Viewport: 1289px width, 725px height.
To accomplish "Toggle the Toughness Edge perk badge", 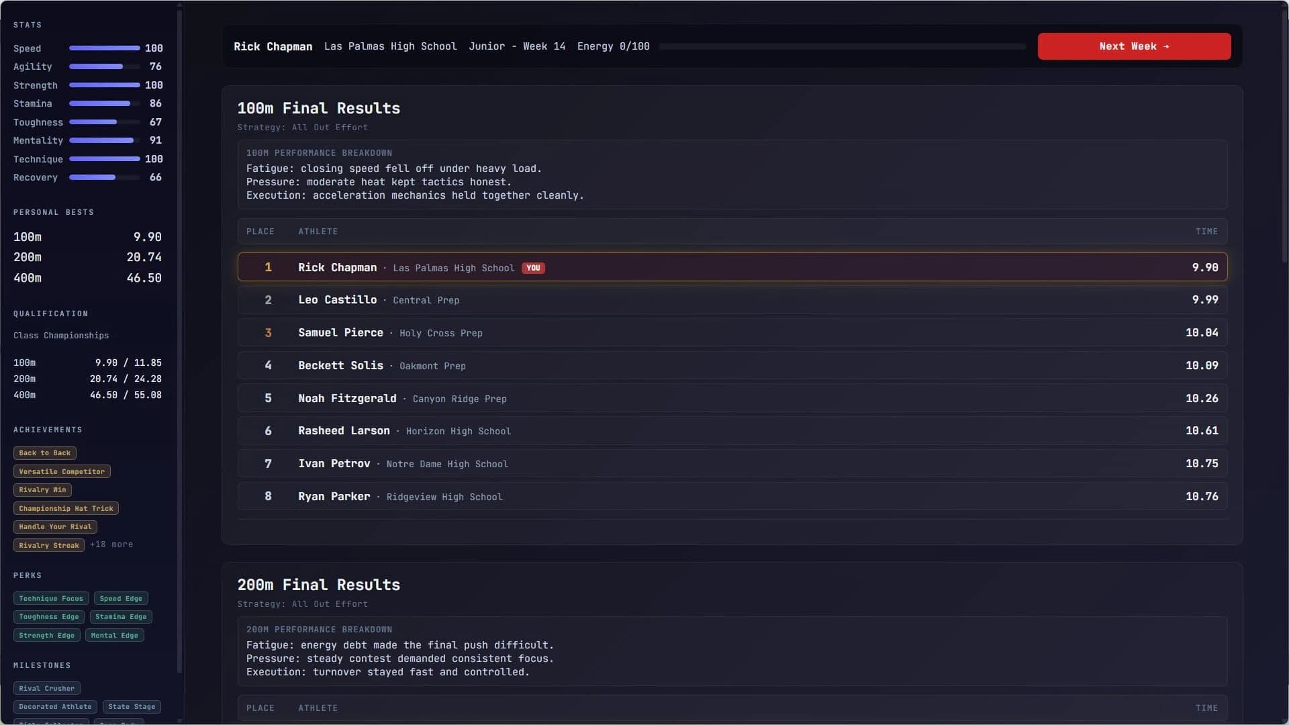I will pyautogui.click(x=48, y=616).
